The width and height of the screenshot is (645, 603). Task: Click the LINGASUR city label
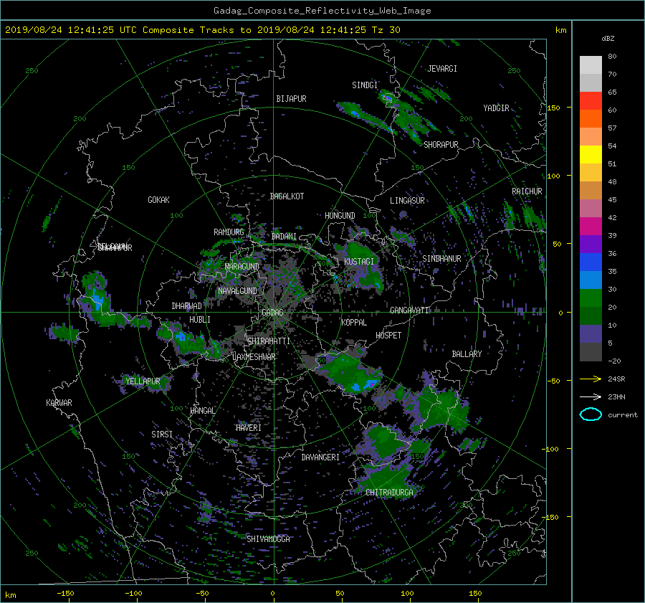point(407,201)
